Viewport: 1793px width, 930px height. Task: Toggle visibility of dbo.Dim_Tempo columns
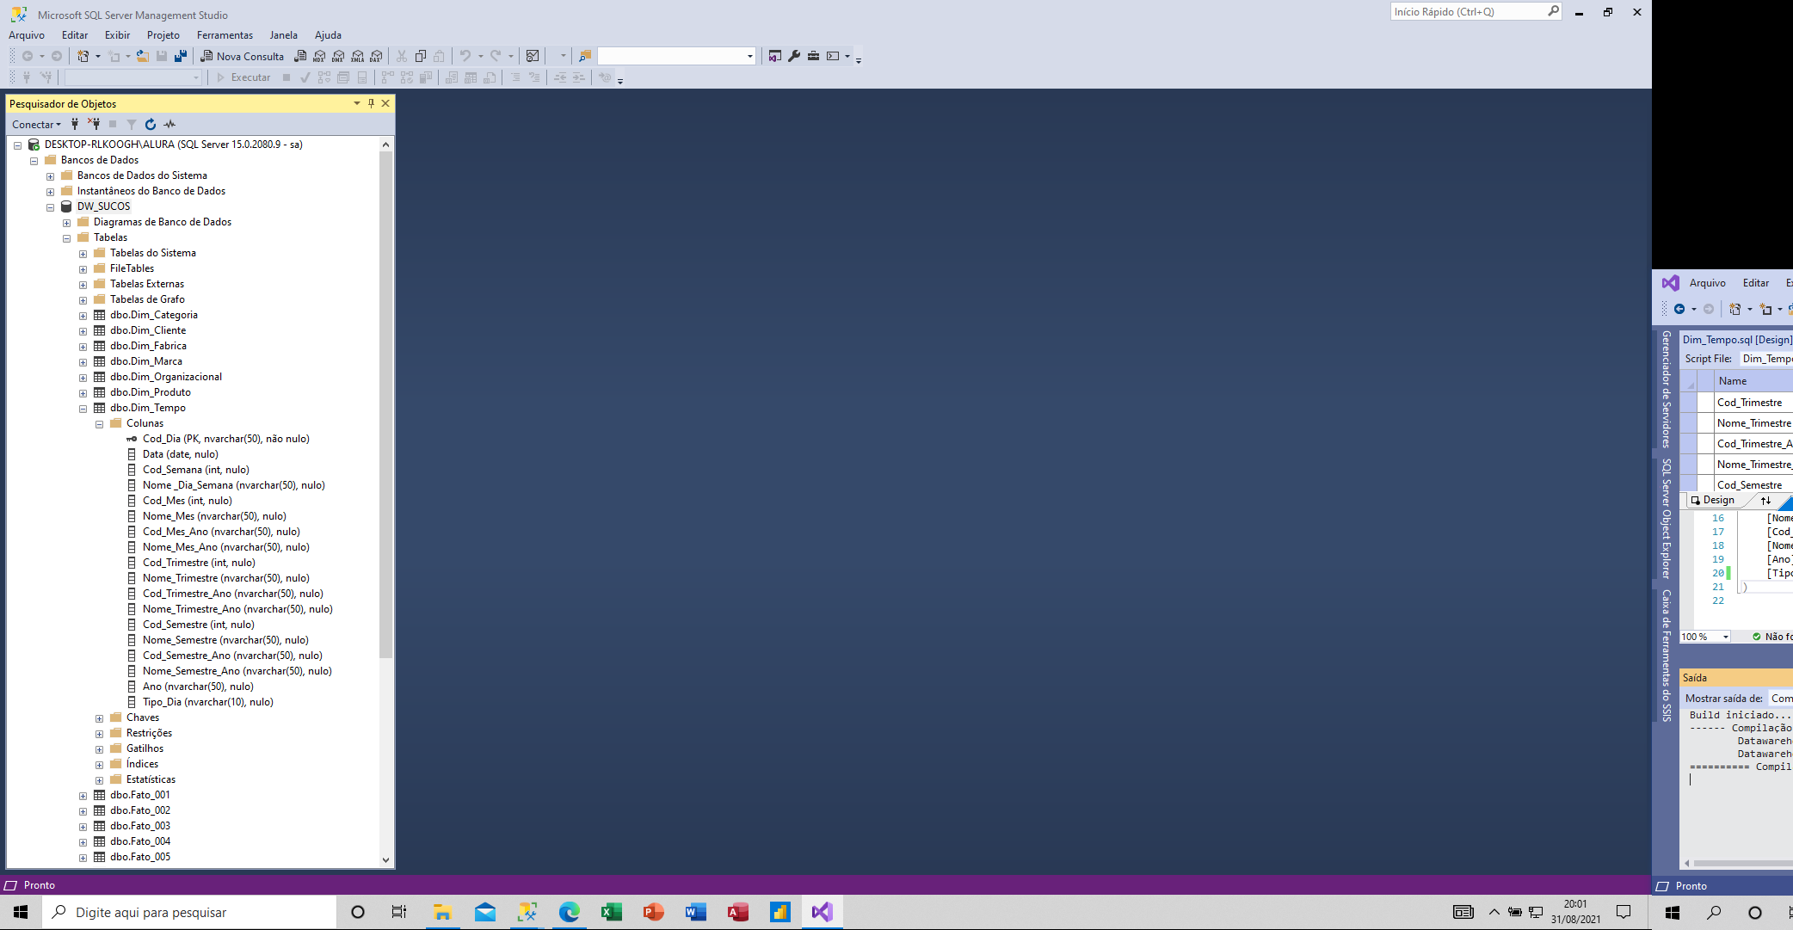(100, 422)
